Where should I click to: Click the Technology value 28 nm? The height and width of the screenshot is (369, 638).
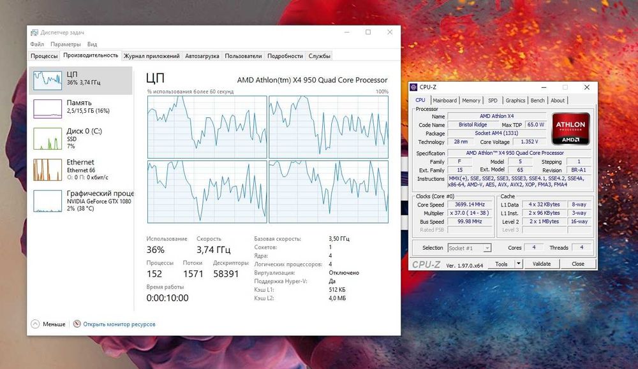pyautogui.click(x=461, y=142)
